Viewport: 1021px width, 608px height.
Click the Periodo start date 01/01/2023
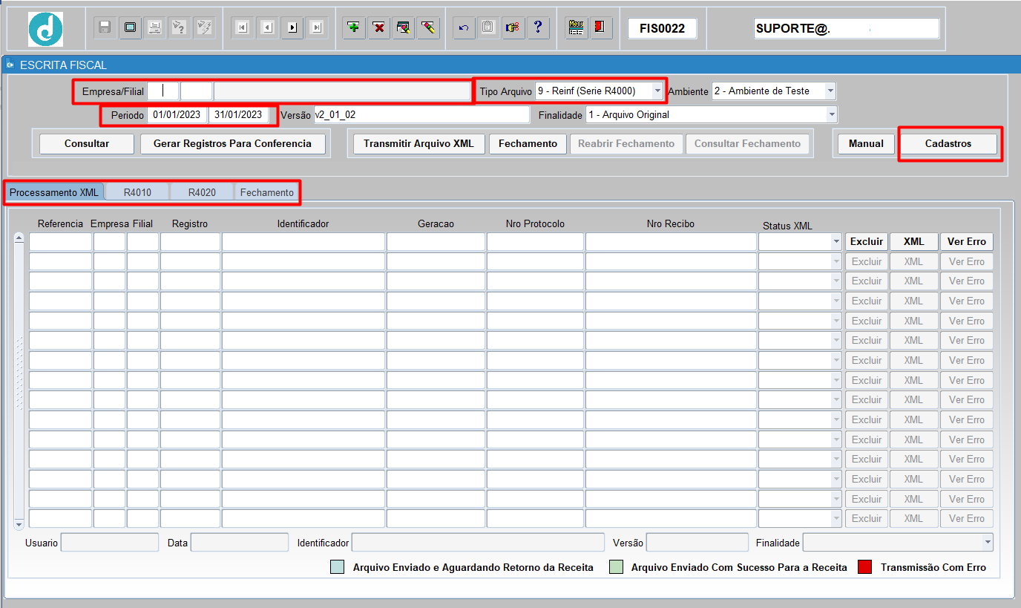[x=177, y=115]
